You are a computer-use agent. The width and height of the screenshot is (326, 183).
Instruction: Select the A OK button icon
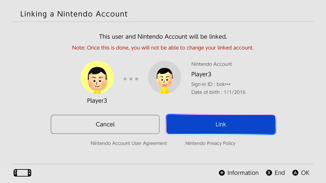tap(295, 173)
